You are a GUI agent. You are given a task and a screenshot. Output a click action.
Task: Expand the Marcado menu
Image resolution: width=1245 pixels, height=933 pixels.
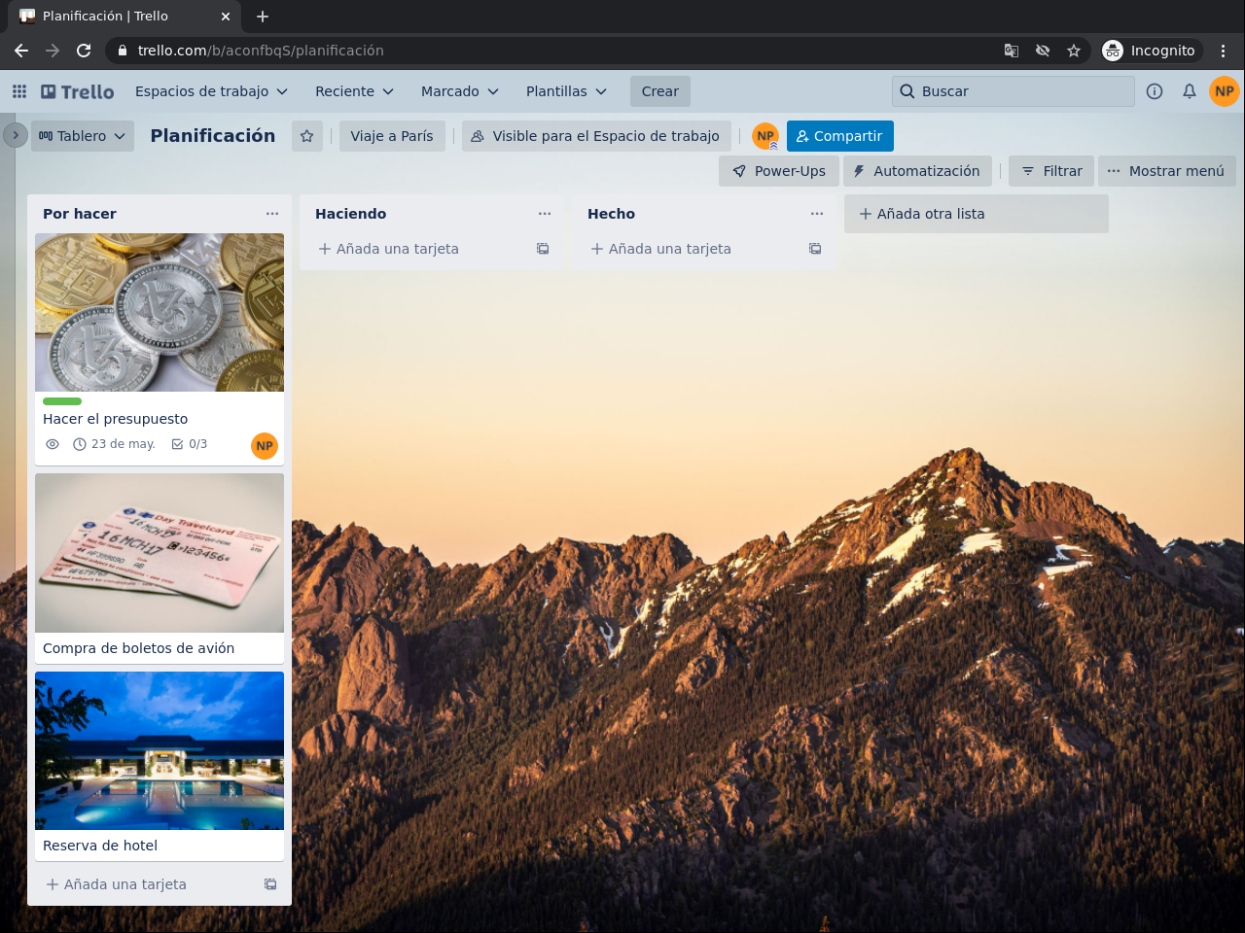(x=460, y=91)
